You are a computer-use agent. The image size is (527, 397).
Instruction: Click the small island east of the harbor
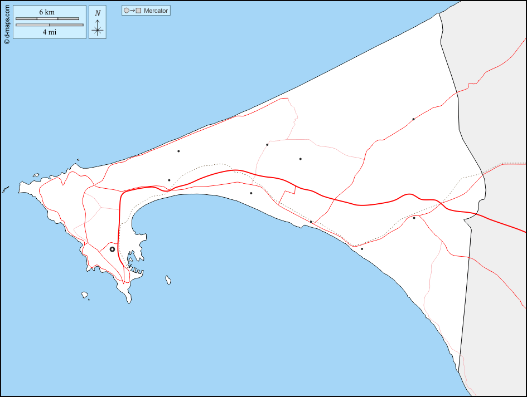pyautogui.click(x=168, y=280)
